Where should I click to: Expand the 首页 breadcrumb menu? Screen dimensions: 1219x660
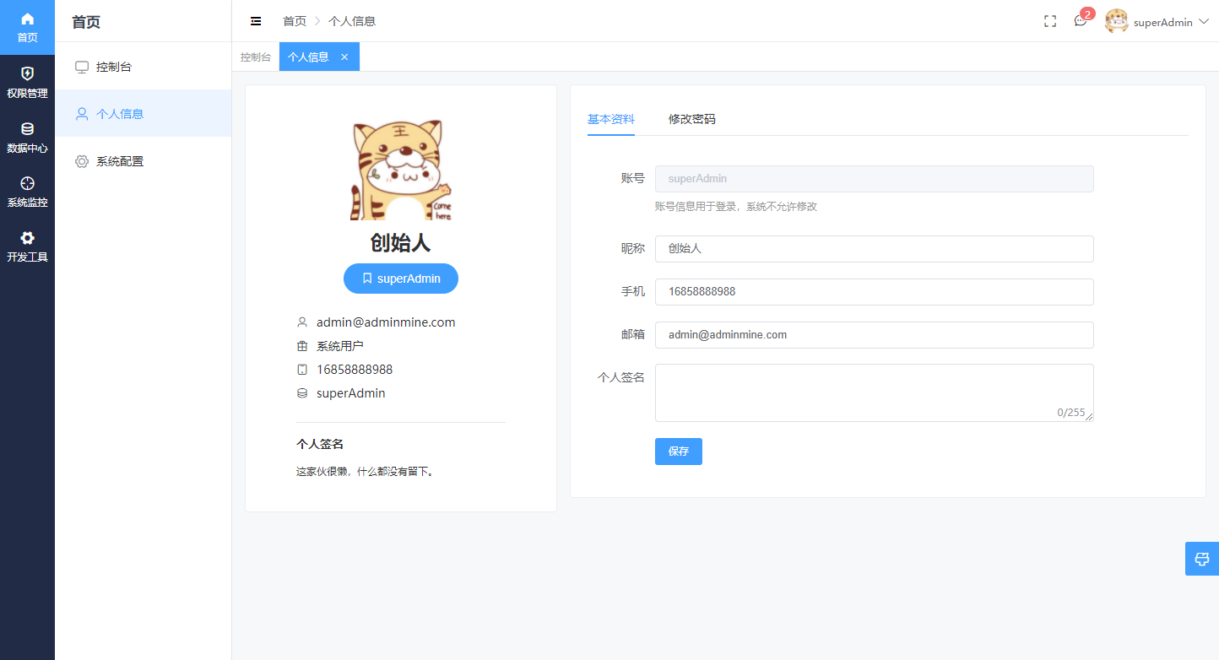click(295, 20)
